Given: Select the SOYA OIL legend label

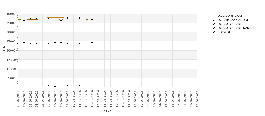Looking at the screenshot, I should (225, 32).
